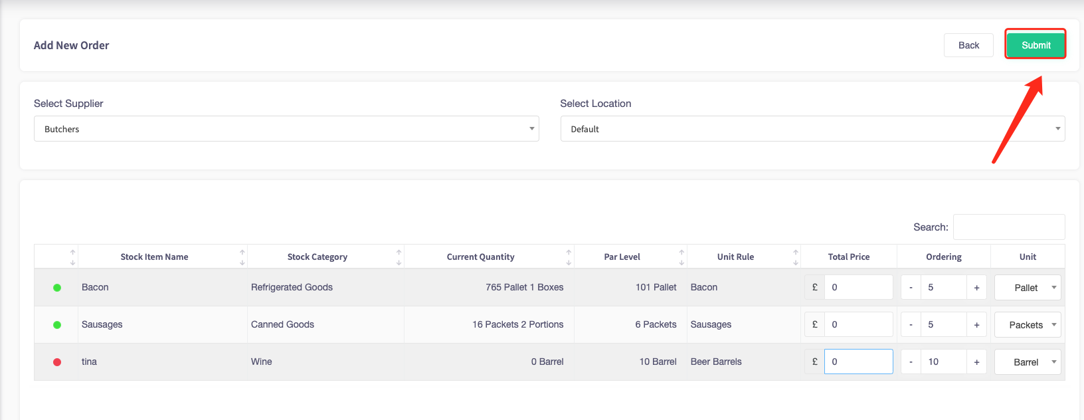This screenshot has height=420, width=1084.
Task: Click the red status dot for tina
Action: [x=57, y=362]
